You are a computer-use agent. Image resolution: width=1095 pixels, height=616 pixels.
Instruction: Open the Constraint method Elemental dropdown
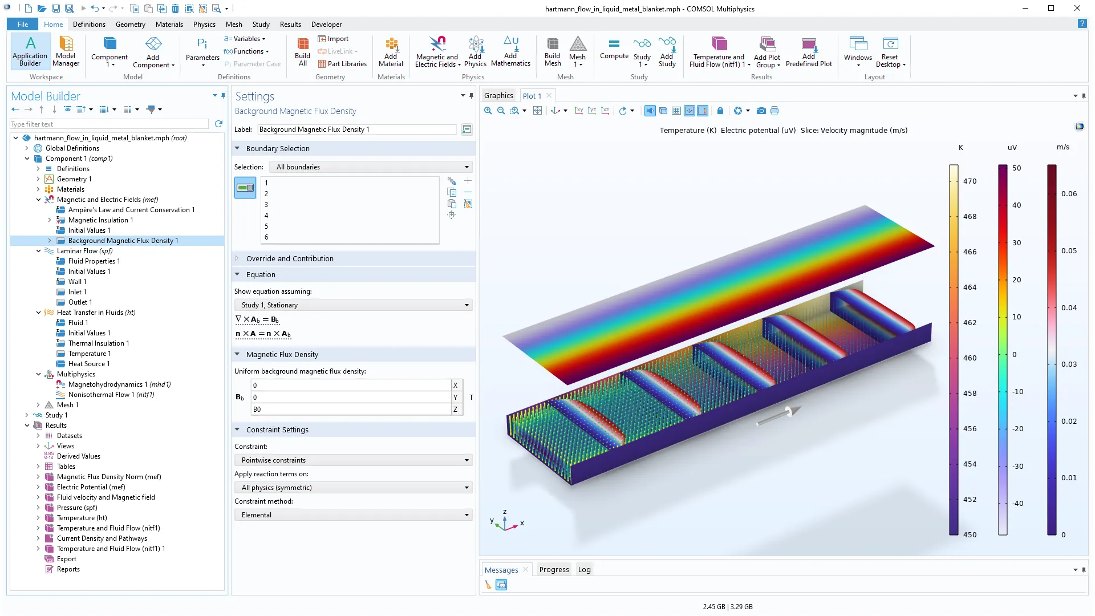coord(353,515)
